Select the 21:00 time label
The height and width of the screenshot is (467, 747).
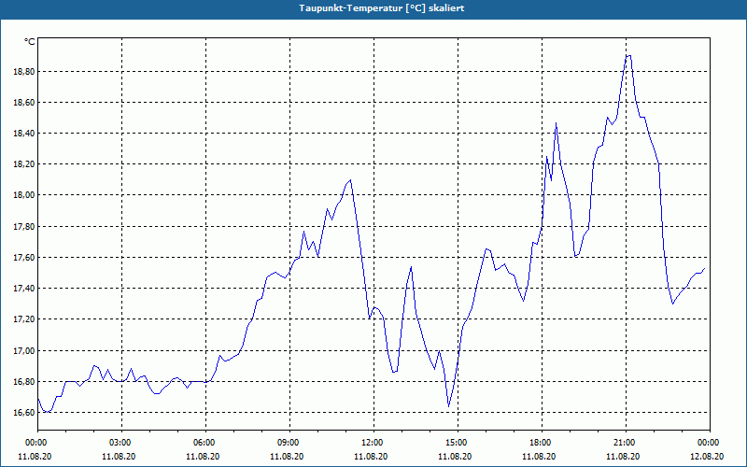coord(623,443)
